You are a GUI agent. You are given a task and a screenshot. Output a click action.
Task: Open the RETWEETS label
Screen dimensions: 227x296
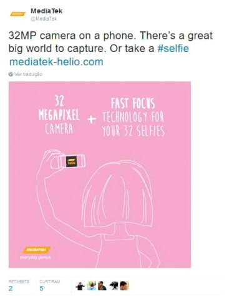tap(19, 282)
